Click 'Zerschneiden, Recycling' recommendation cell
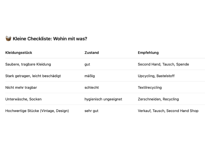Viewport: 205px width, 154px height. pos(158,99)
